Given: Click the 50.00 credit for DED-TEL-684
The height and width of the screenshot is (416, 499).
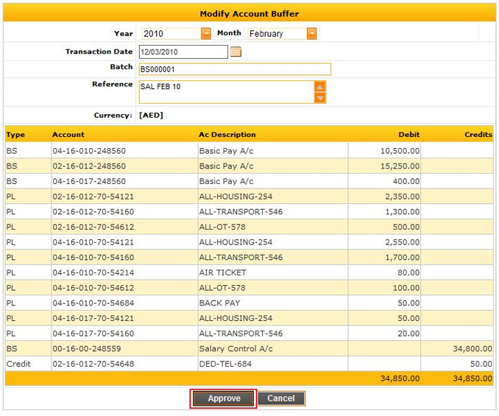Looking at the screenshot, I should click(481, 364).
